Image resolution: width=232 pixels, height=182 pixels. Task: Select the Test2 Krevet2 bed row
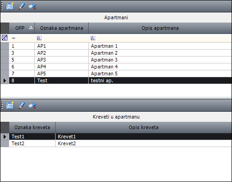(x=120, y=143)
